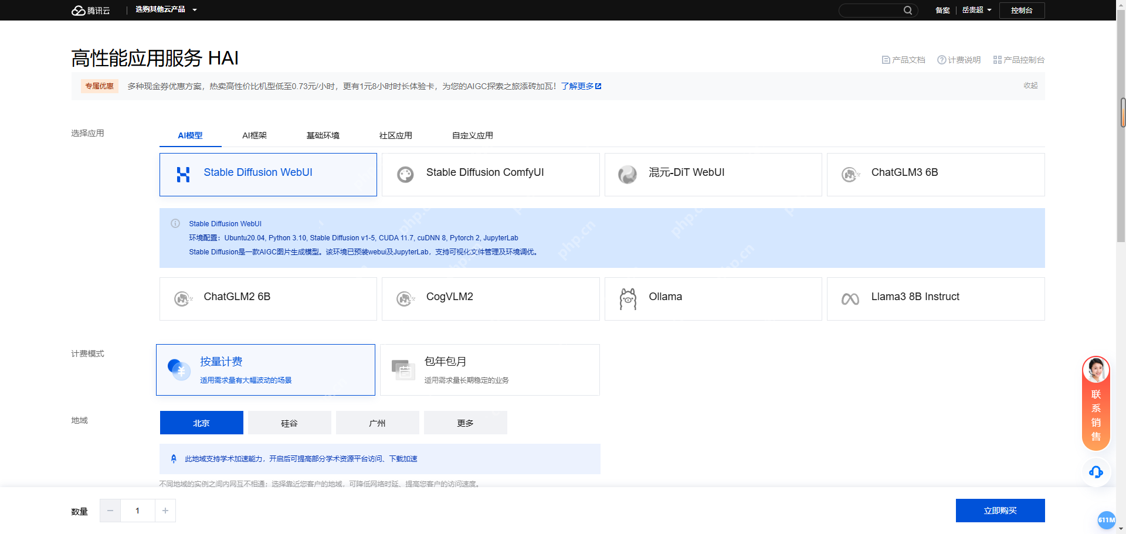This screenshot has width=1126, height=534.
Task: Click the 产品文档 document icon
Action: 886,60
